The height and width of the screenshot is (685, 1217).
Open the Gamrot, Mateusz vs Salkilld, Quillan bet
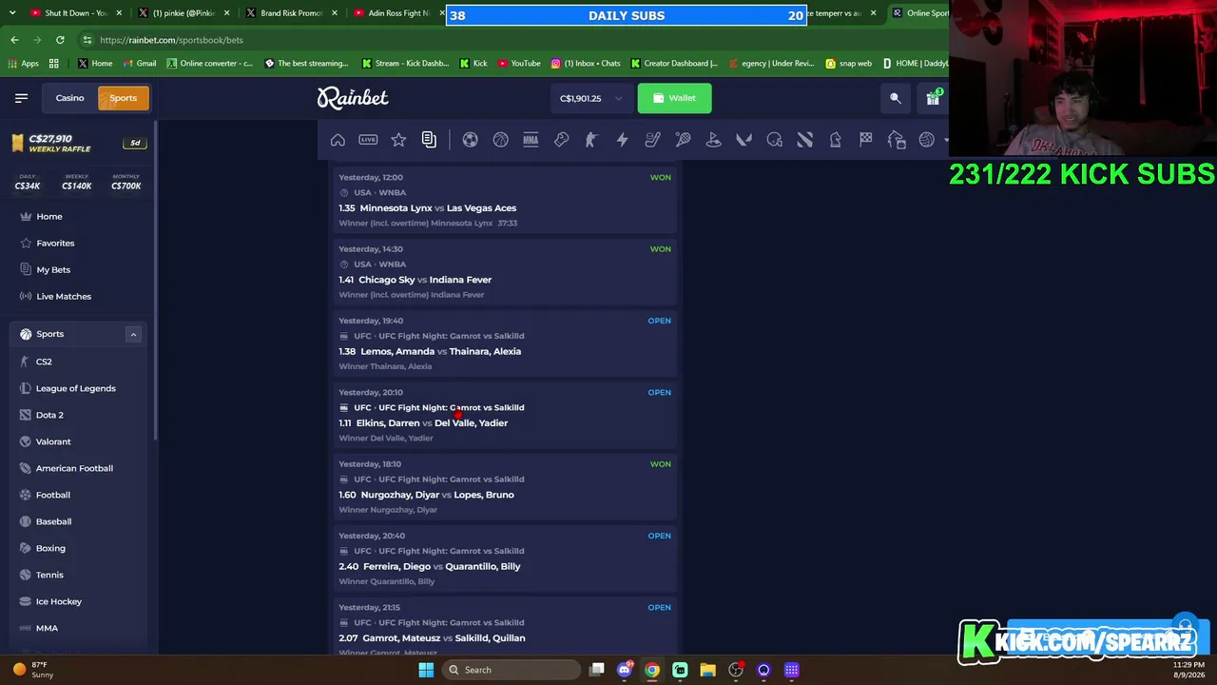505,627
